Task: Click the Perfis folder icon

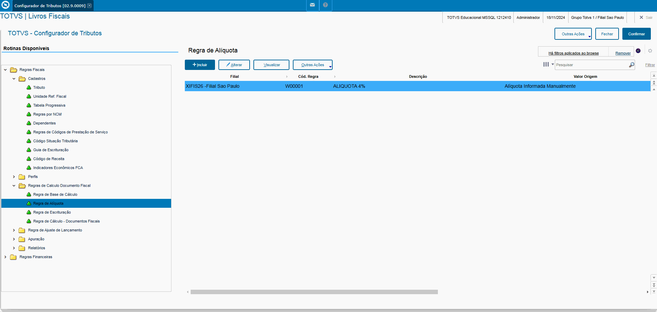Action: (22, 177)
